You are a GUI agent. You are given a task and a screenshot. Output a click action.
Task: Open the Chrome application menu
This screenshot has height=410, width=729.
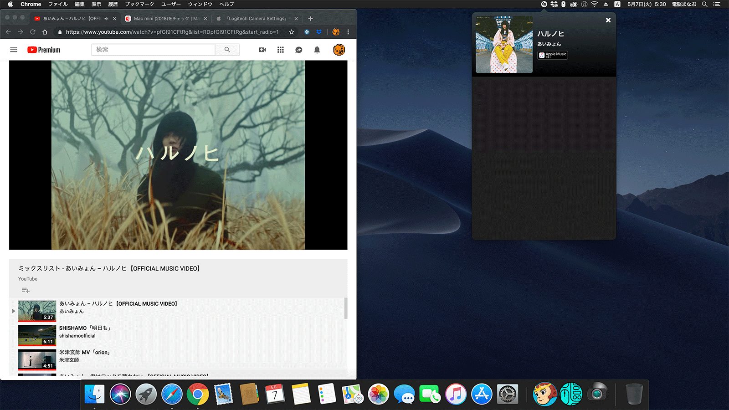click(31, 4)
